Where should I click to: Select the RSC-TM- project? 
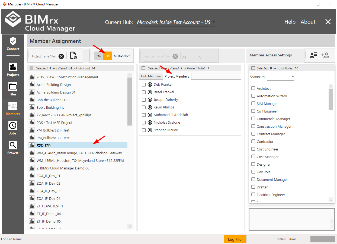click(x=78, y=145)
